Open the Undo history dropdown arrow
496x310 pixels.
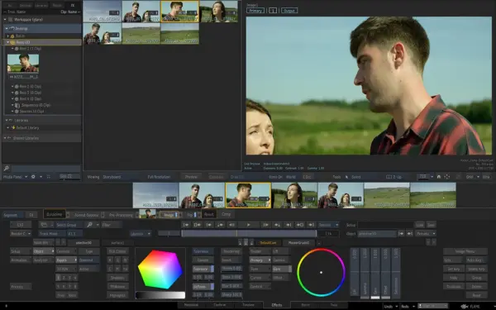(x=397, y=306)
